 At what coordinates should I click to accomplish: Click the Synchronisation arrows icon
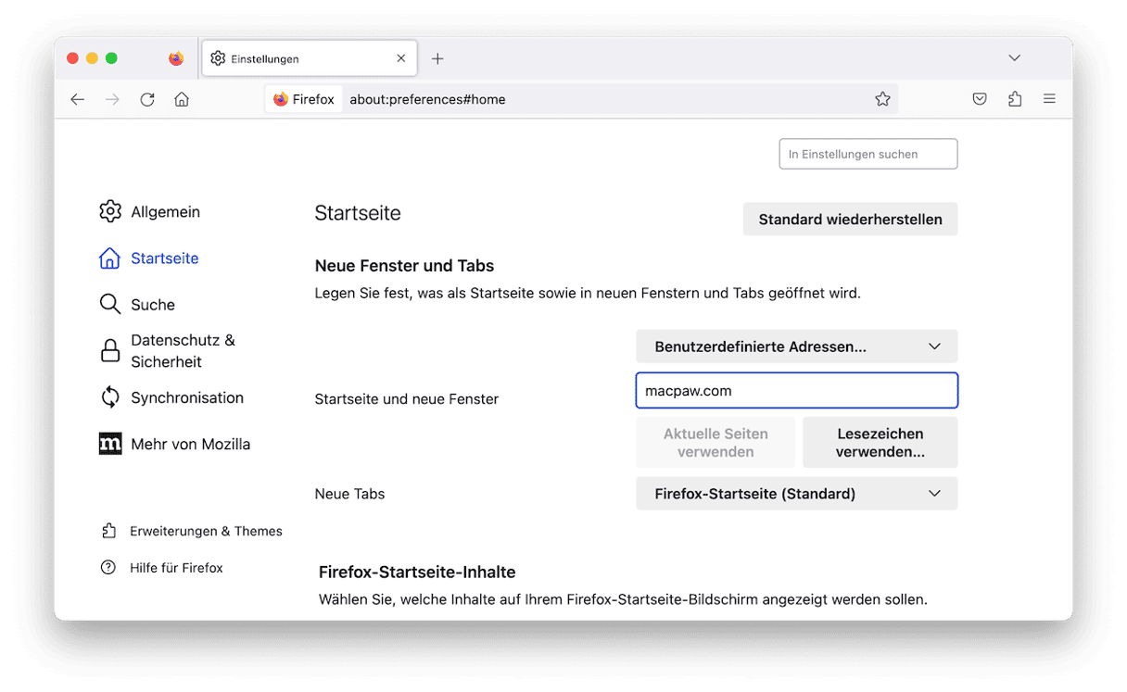(x=110, y=397)
